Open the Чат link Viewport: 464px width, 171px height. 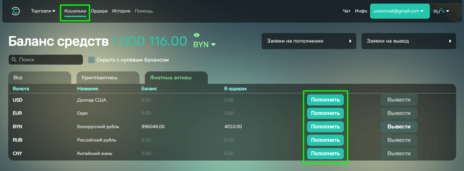[x=346, y=11]
